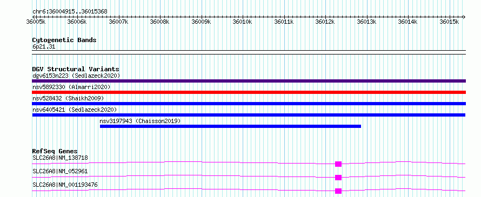This screenshot has height=197, width=481.
Task: Click the RefSeq Genes track title
Action: 55,151
